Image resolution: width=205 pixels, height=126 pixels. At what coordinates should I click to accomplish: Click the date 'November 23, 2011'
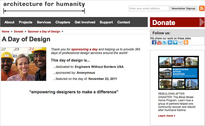coord(103,79)
